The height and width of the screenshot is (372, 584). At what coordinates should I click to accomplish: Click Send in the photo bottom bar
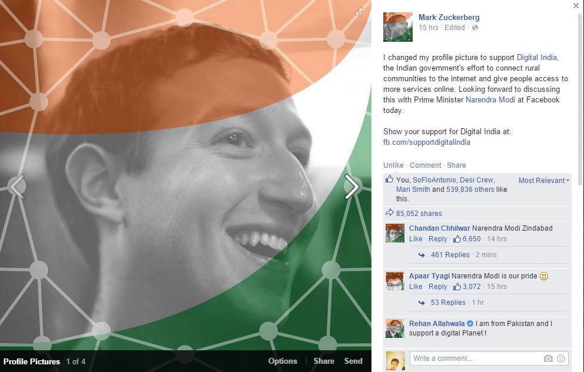[x=353, y=361]
